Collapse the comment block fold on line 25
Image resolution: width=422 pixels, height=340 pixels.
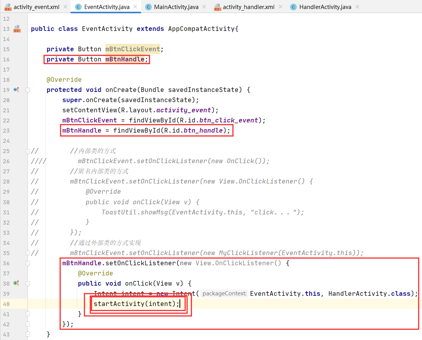tap(27, 151)
